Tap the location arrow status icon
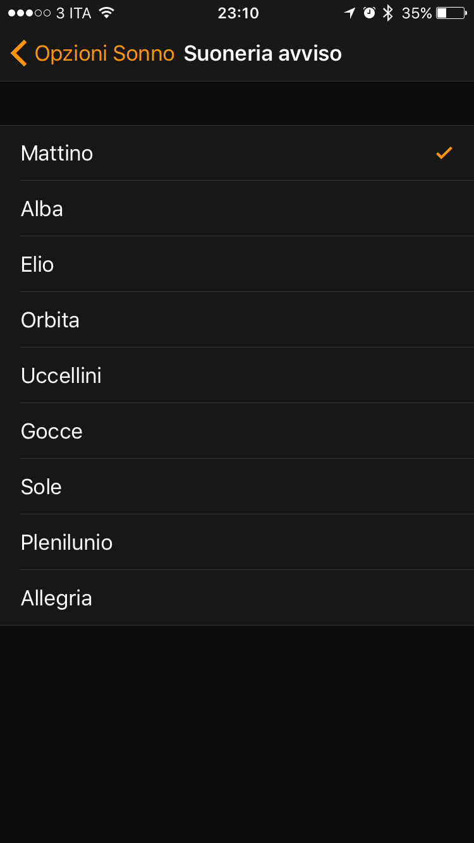Screen dimensions: 474x843 coord(349,13)
